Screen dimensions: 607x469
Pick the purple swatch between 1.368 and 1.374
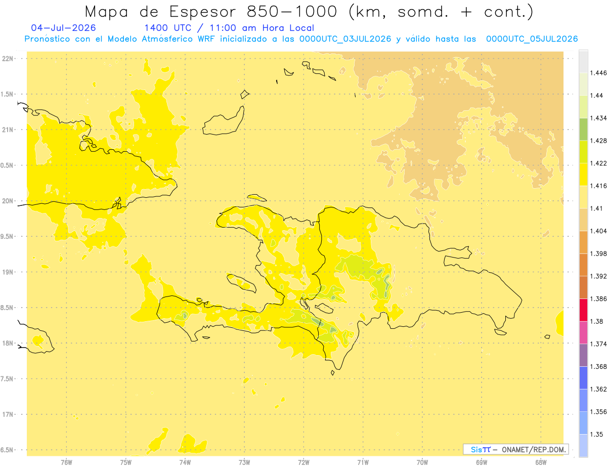[583, 355]
